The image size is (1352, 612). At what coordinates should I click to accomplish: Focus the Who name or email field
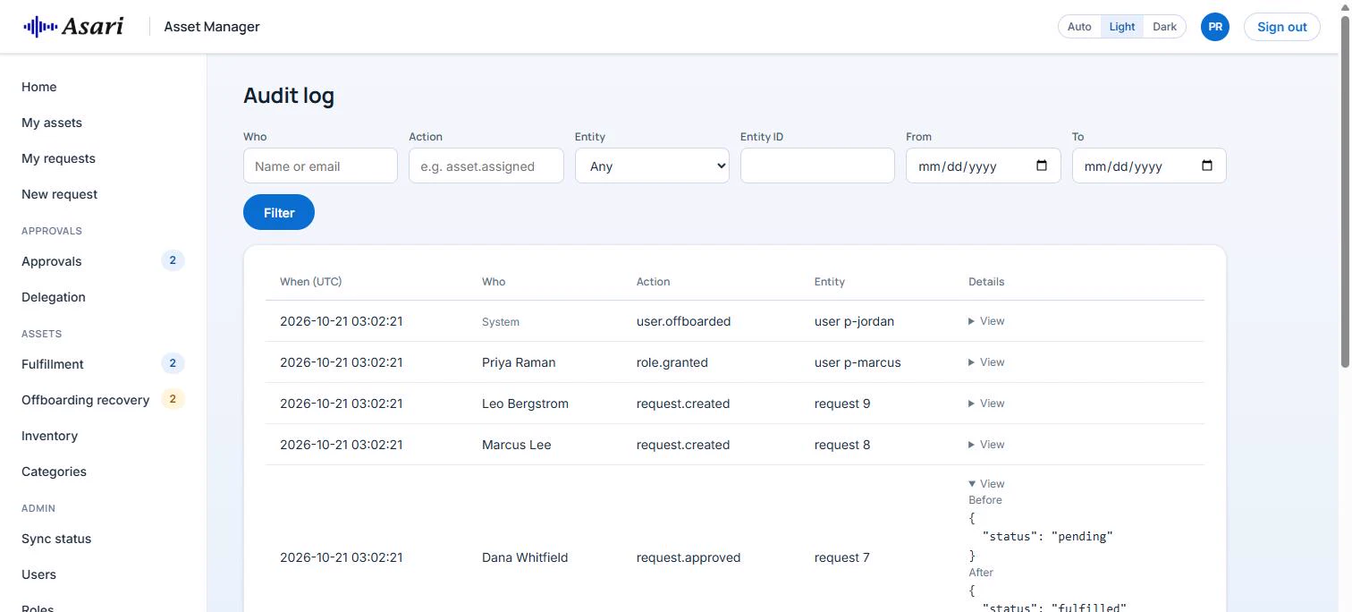pyautogui.click(x=320, y=166)
